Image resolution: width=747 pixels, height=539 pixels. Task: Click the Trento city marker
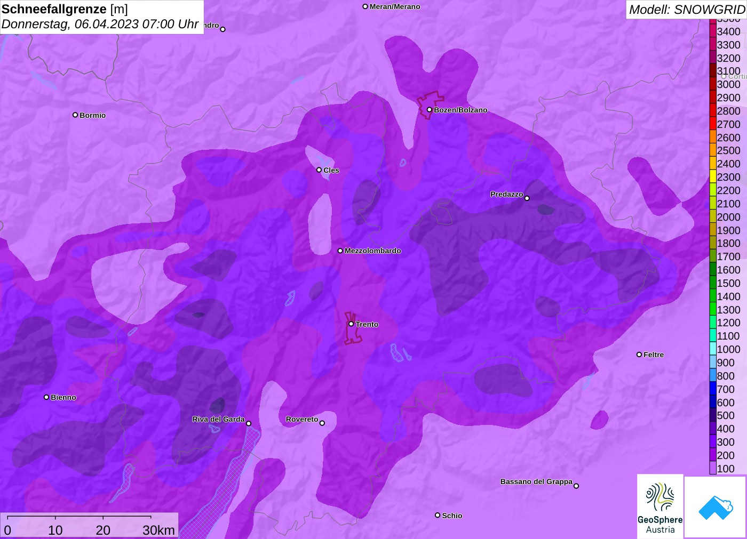pyautogui.click(x=351, y=324)
